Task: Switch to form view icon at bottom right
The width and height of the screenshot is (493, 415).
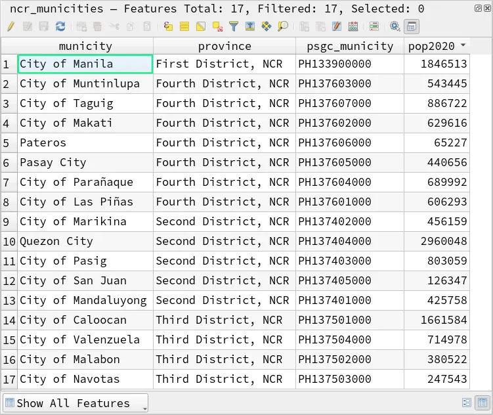Action: (467, 403)
